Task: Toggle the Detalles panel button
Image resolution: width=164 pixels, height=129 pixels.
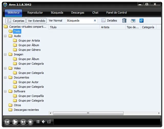Action: pos(109,21)
